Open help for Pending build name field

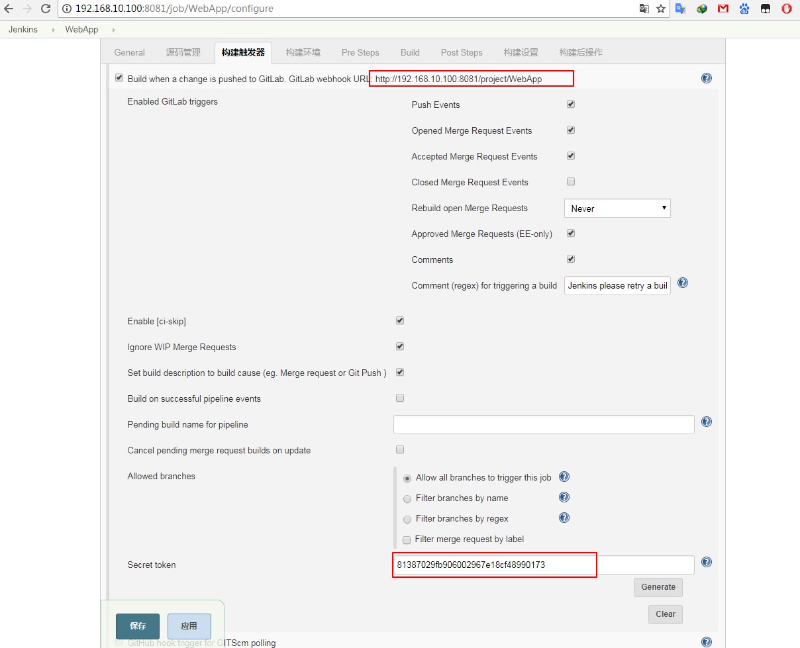pyautogui.click(x=707, y=422)
